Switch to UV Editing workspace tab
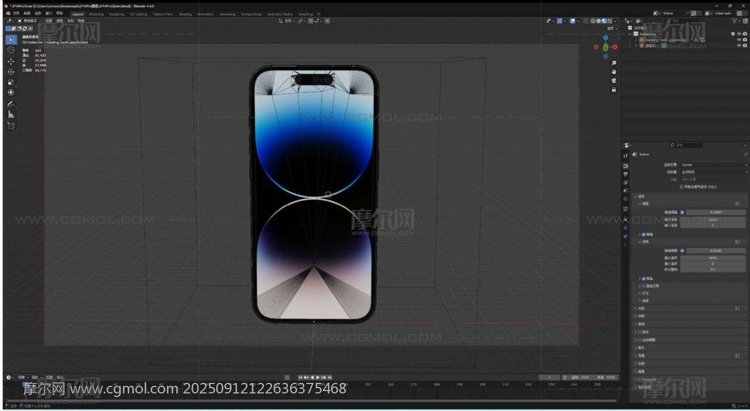 [x=138, y=14]
